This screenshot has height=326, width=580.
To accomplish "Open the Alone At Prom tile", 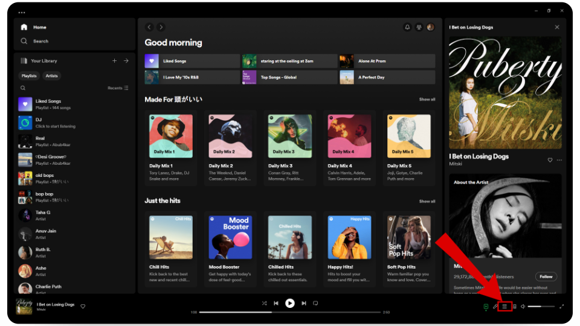I will [x=387, y=61].
